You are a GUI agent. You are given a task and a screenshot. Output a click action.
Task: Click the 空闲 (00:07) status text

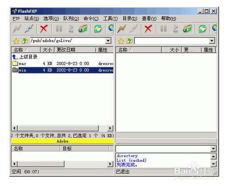point(25,172)
